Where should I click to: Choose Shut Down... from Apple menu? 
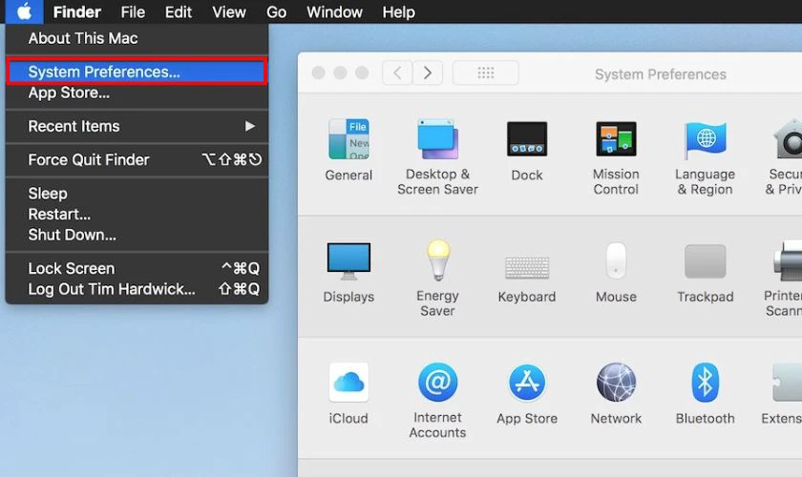click(x=137, y=235)
